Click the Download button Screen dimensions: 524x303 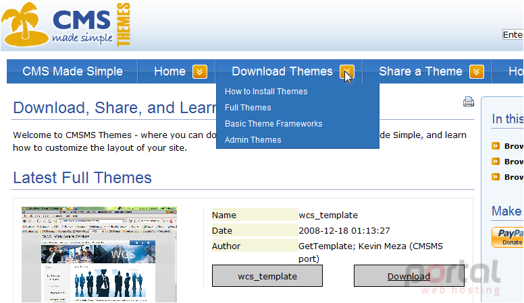click(409, 276)
